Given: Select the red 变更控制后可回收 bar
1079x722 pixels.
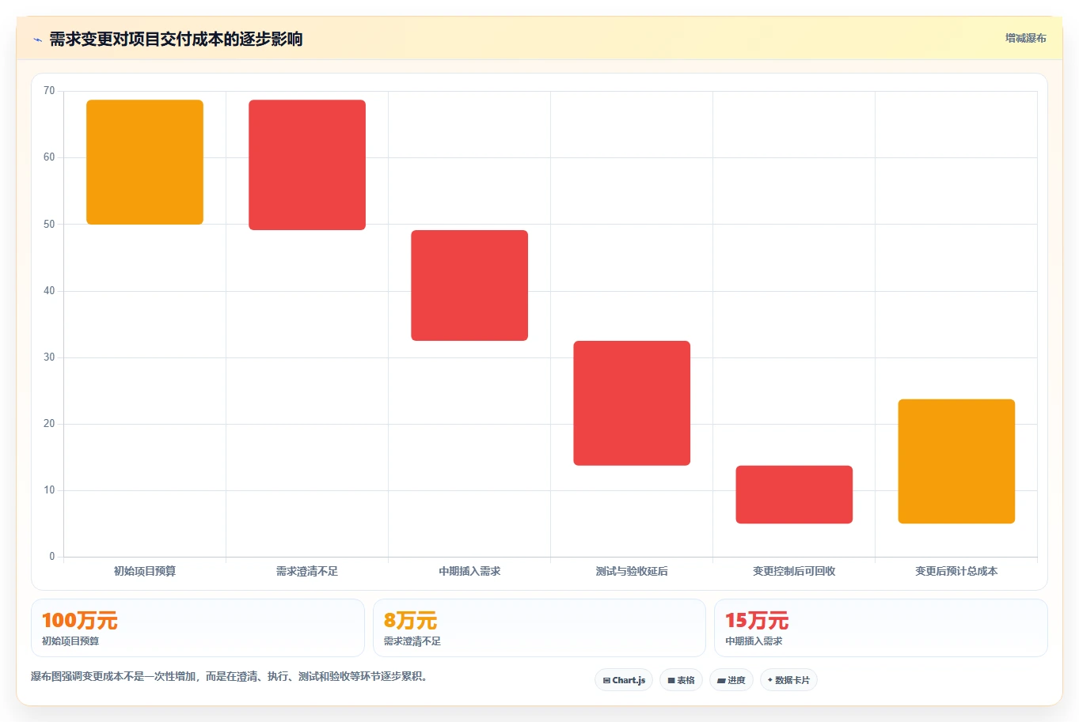Looking at the screenshot, I should click(x=794, y=494).
